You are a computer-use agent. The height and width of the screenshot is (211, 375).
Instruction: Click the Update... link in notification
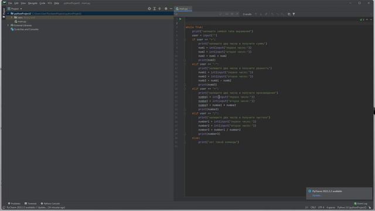(x=316, y=196)
